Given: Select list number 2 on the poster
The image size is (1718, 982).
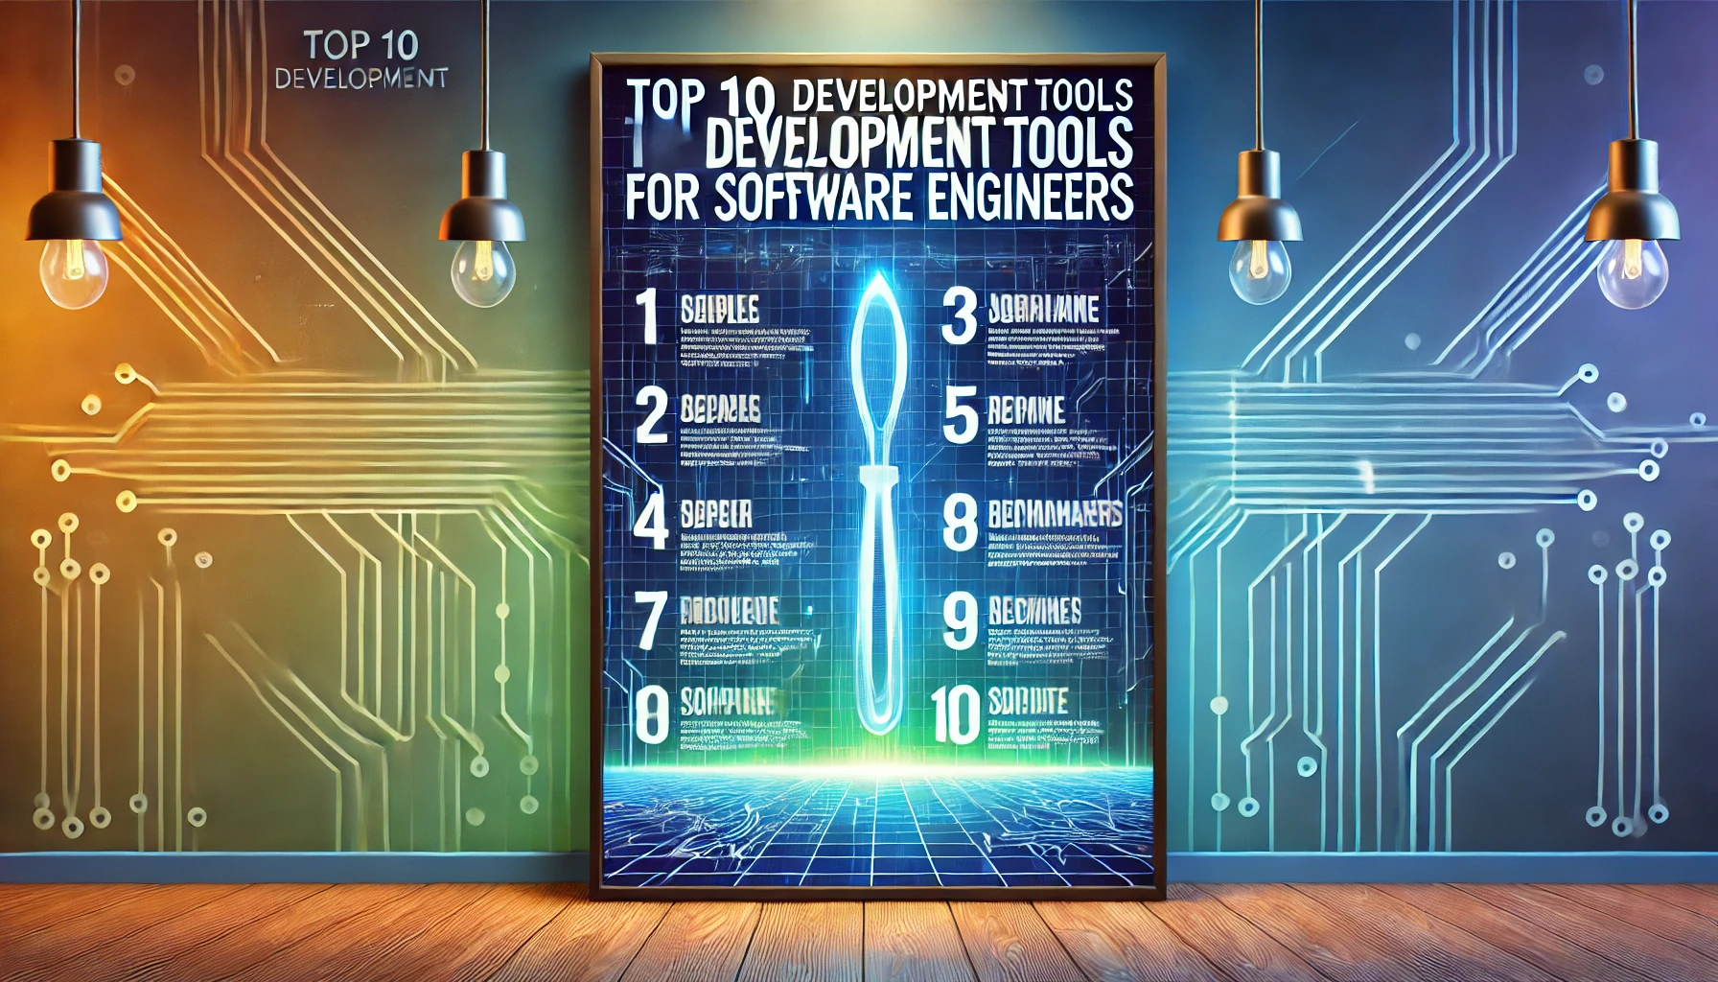Looking at the screenshot, I should [x=652, y=415].
